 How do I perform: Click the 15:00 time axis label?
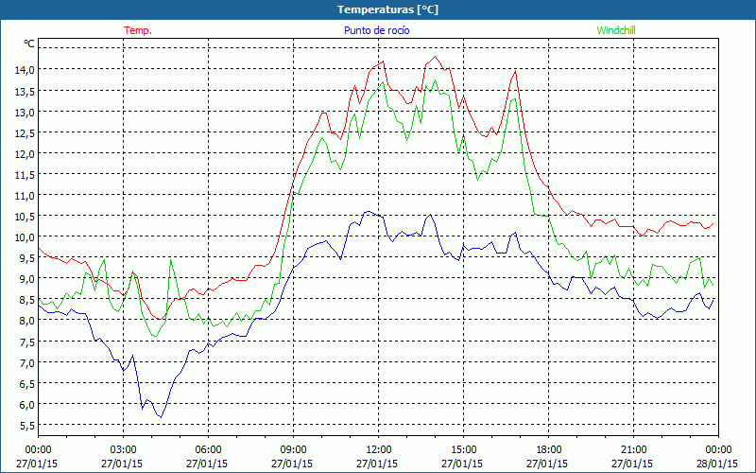463,449
